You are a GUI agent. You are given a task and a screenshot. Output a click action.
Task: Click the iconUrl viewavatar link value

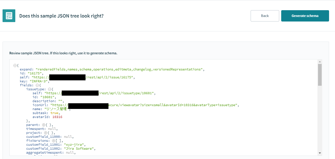(x=144, y=105)
